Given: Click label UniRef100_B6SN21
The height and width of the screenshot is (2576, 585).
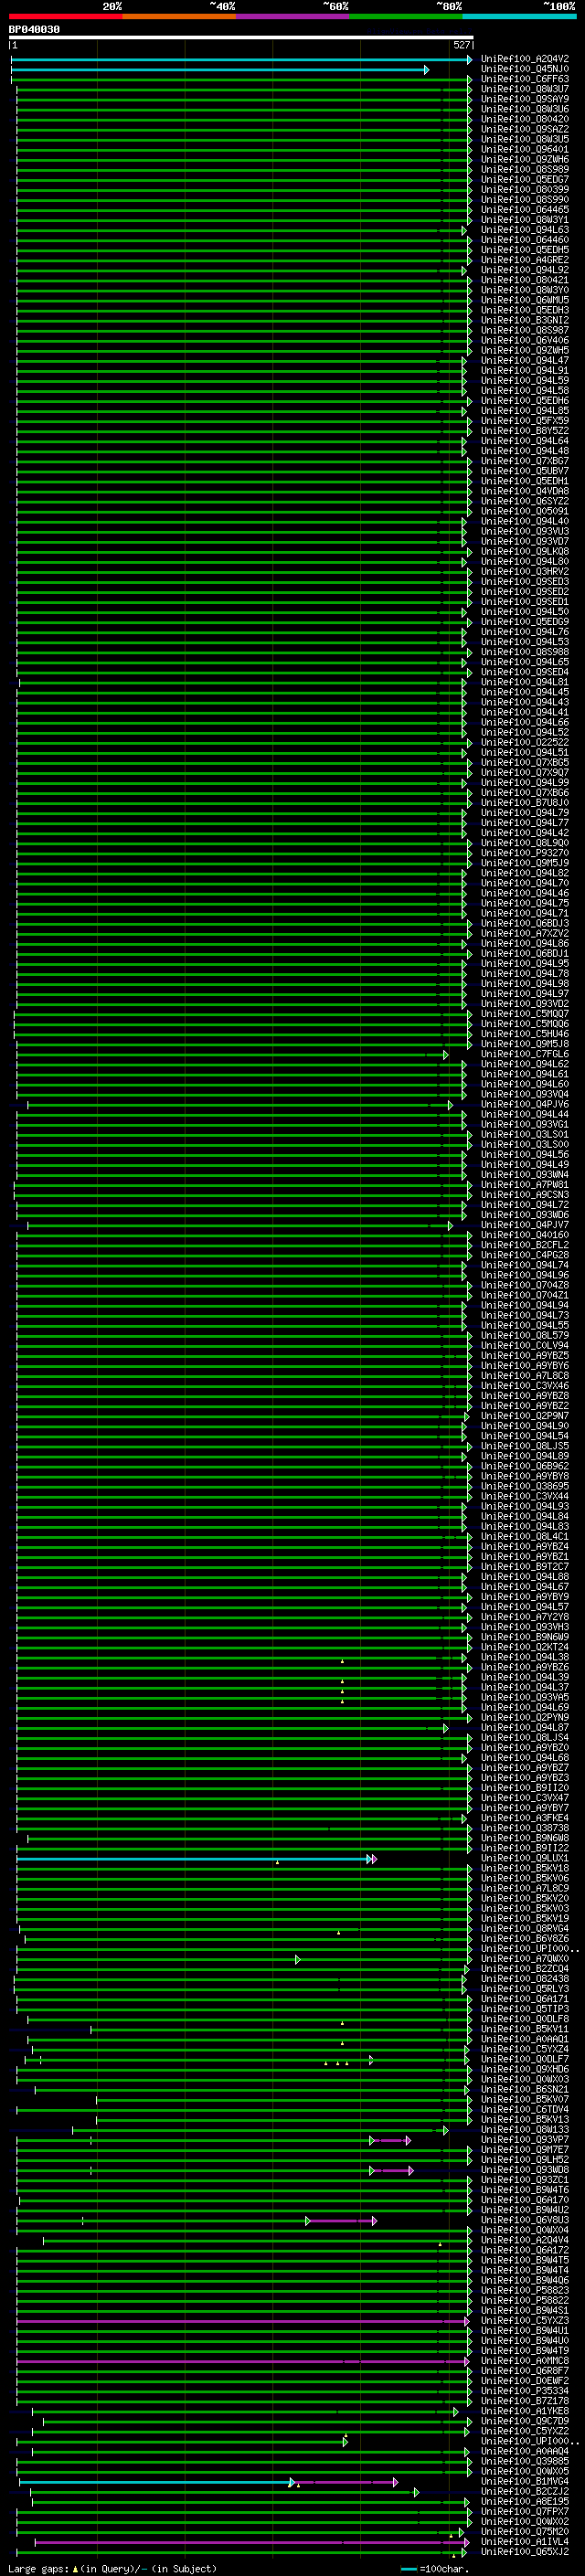Looking at the screenshot, I should 525,2089.
